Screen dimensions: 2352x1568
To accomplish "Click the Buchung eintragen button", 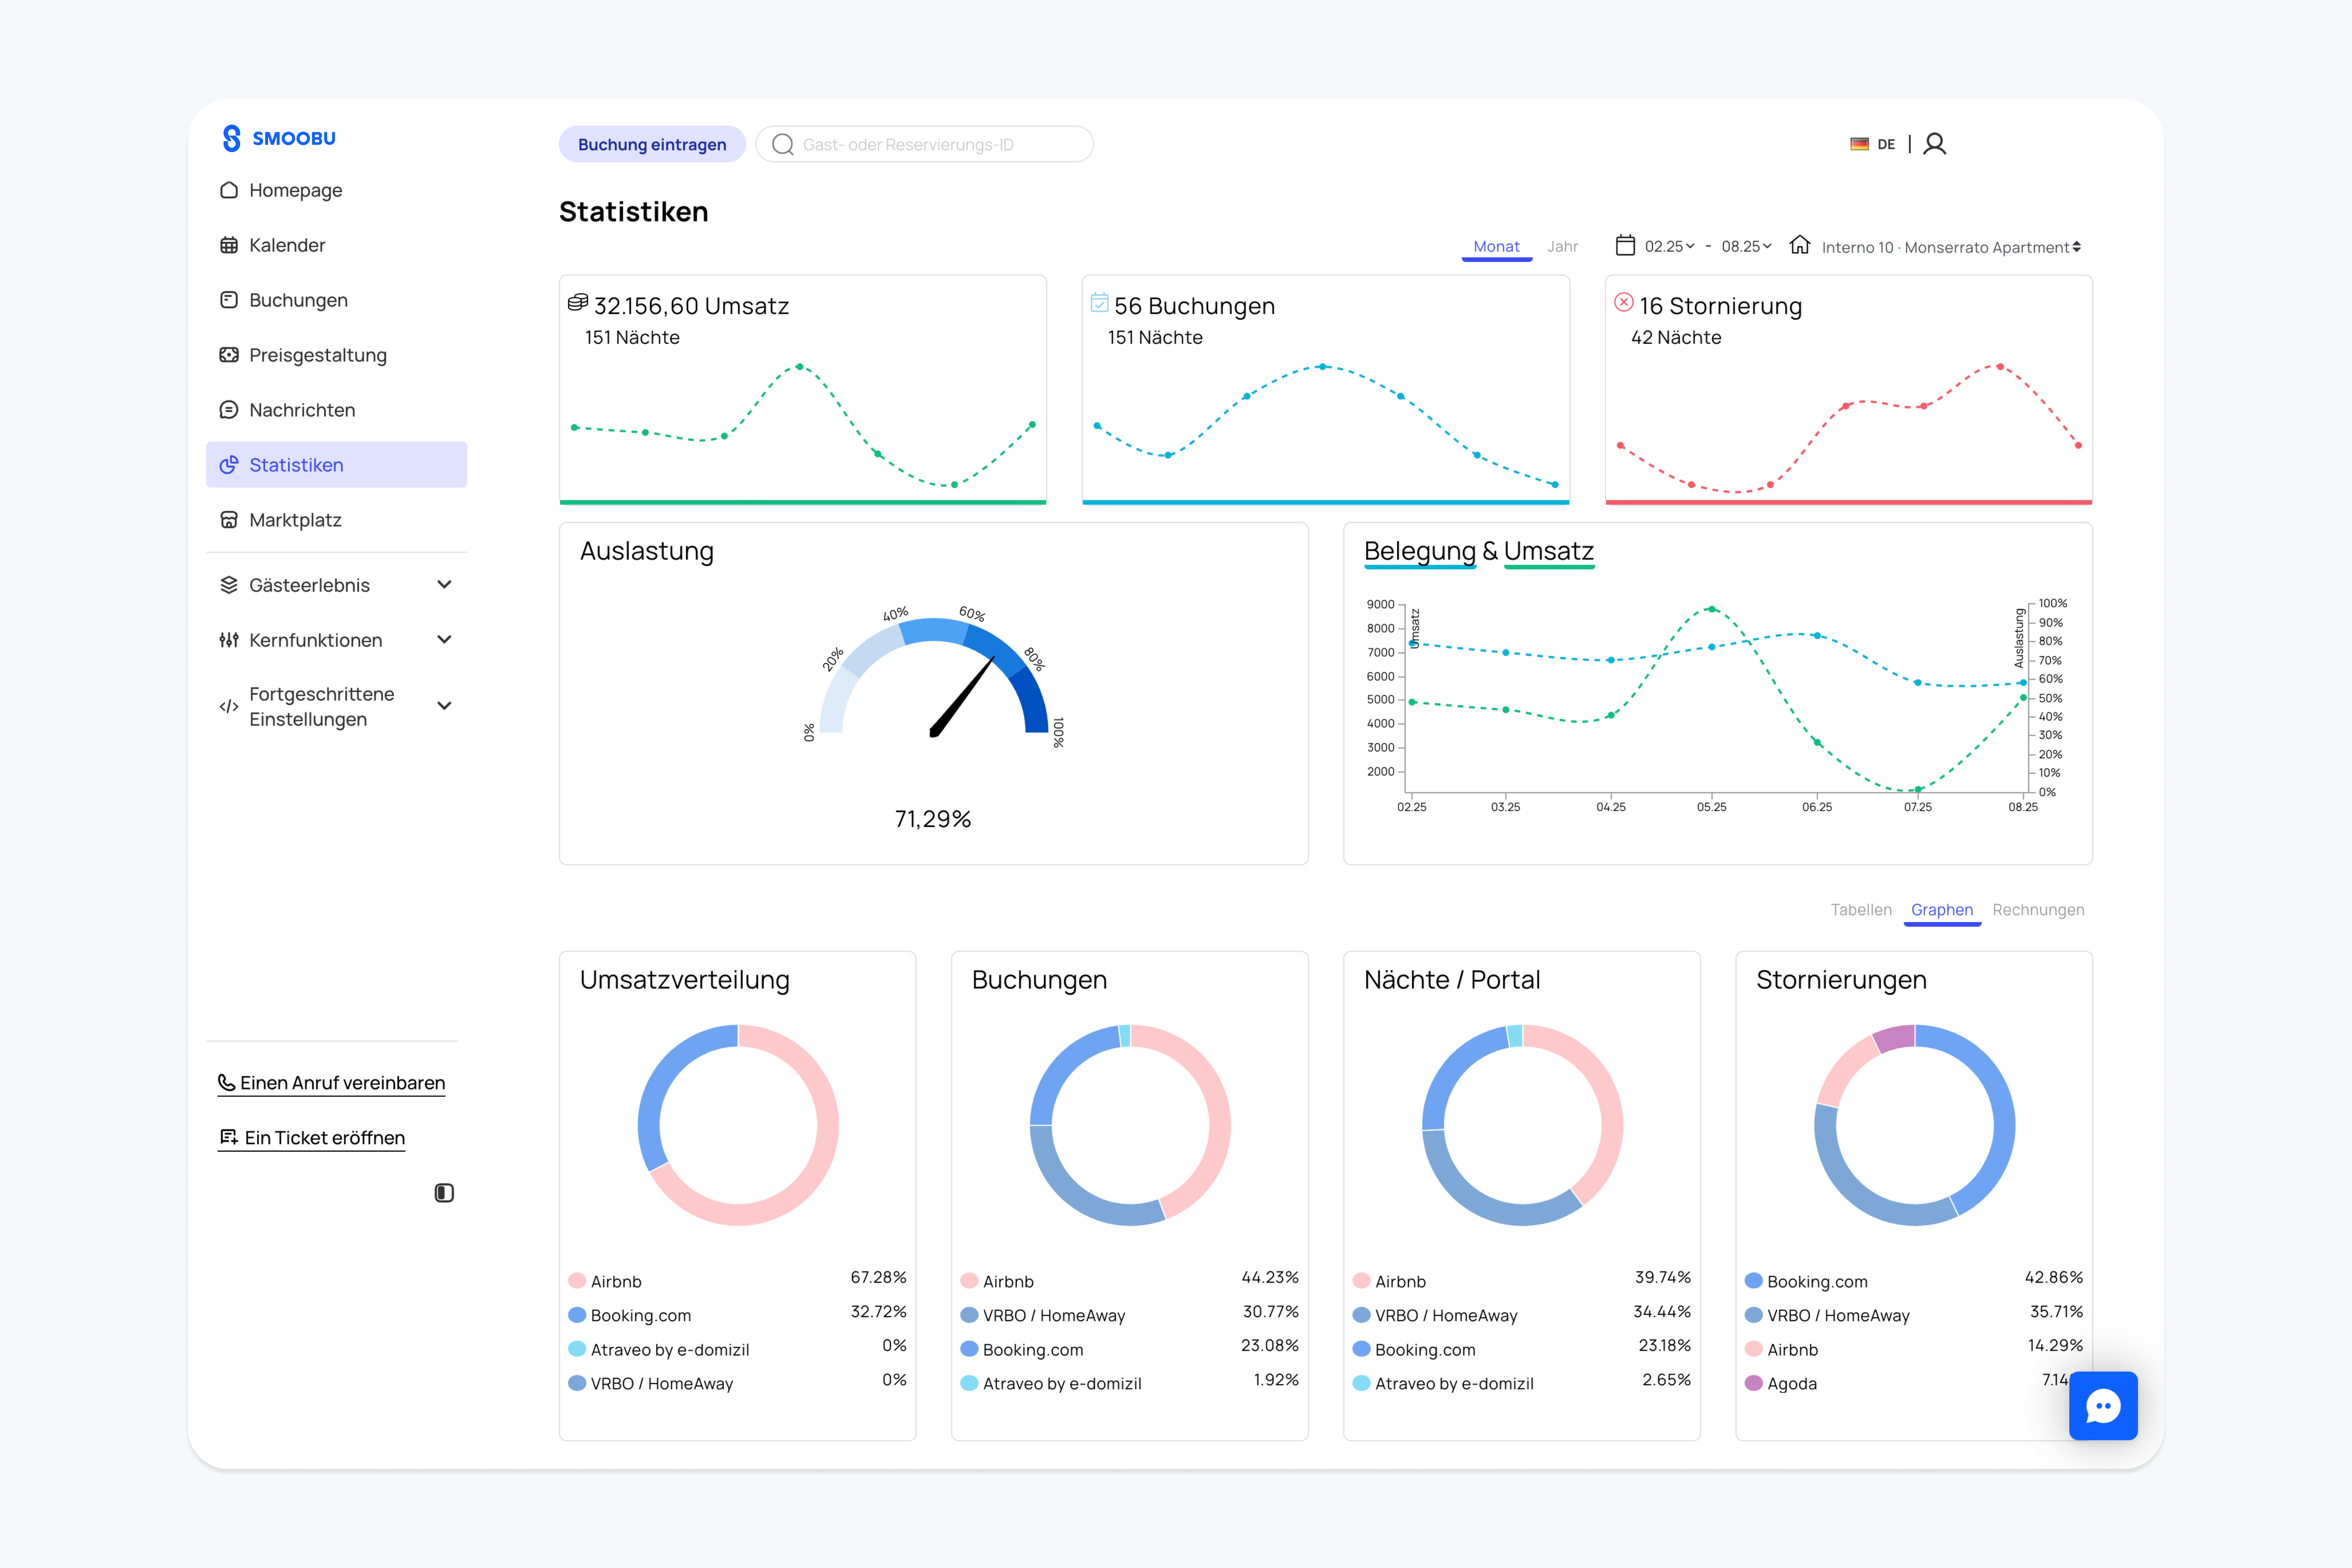I will [652, 144].
